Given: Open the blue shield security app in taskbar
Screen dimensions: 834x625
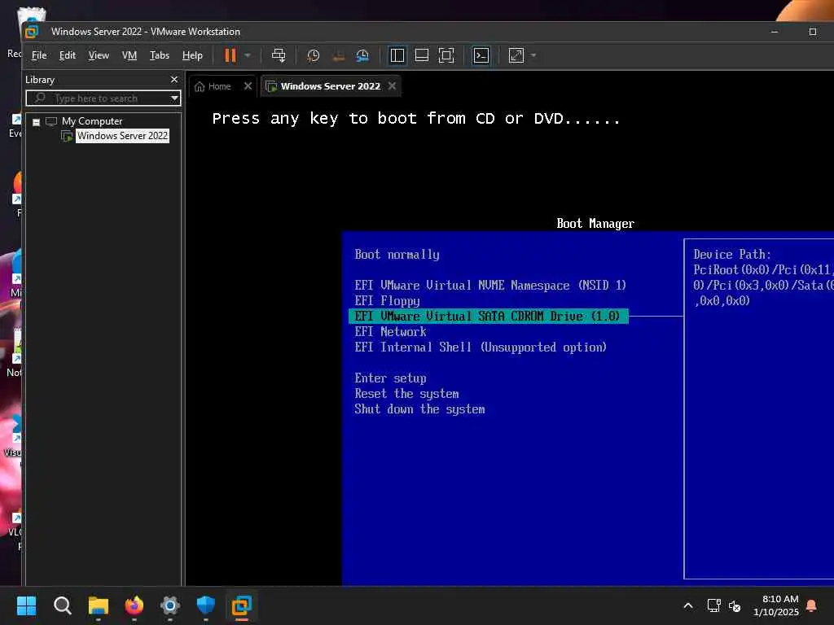Looking at the screenshot, I should (206, 605).
